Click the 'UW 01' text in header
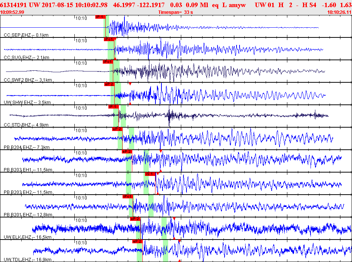Screen dimensions: 352x262 coord(265,5)
